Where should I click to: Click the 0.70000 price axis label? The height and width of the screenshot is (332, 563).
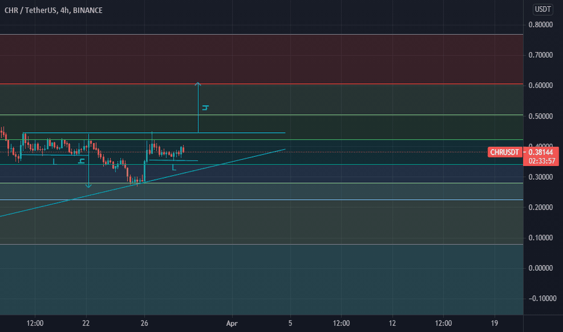pos(541,55)
